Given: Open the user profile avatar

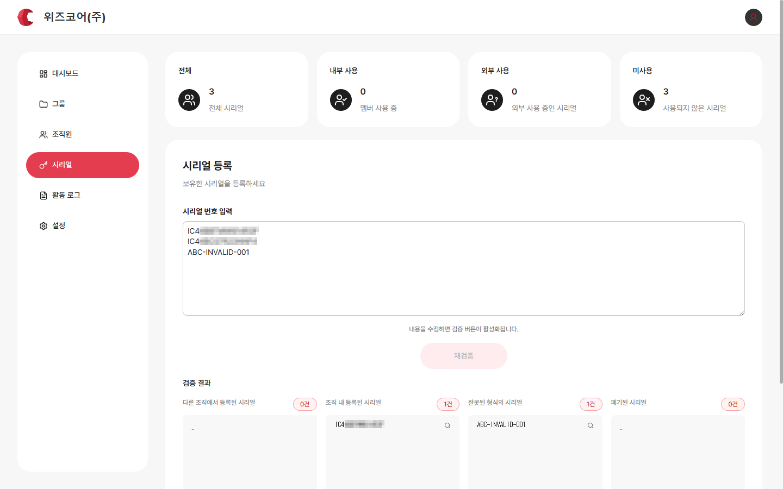Looking at the screenshot, I should (754, 17).
